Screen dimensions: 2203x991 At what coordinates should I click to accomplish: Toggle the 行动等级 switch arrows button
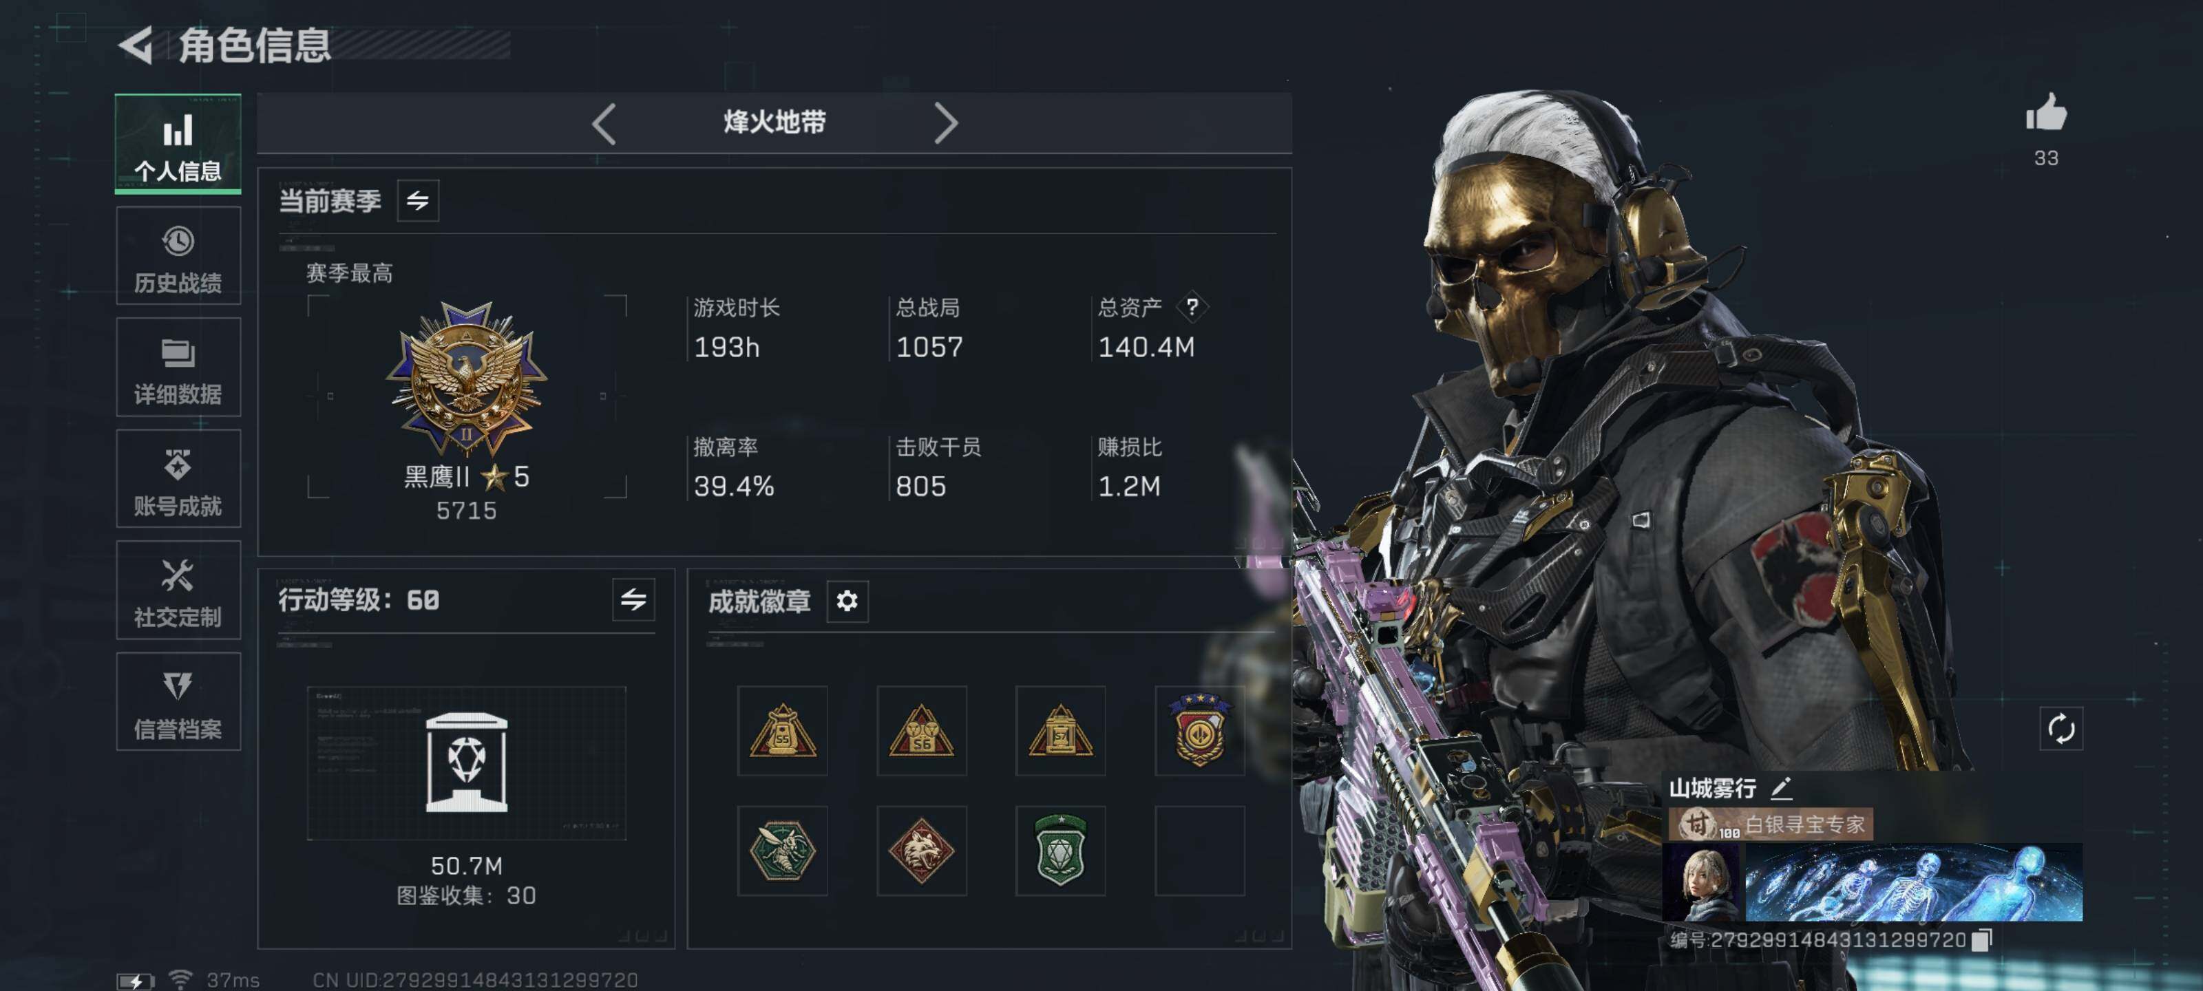point(633,599)
